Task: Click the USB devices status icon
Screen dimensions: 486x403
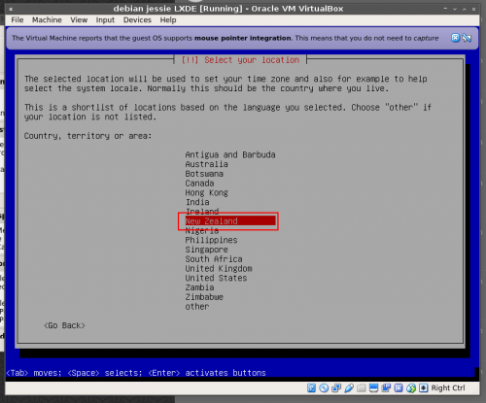Action: point(349,387)
